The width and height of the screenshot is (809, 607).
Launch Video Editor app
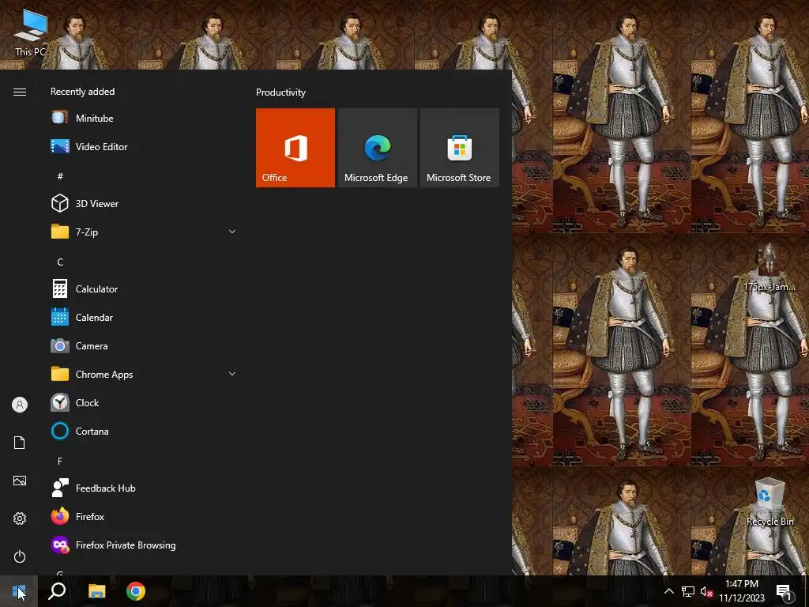pyautogui.click(x=144, y=146)
